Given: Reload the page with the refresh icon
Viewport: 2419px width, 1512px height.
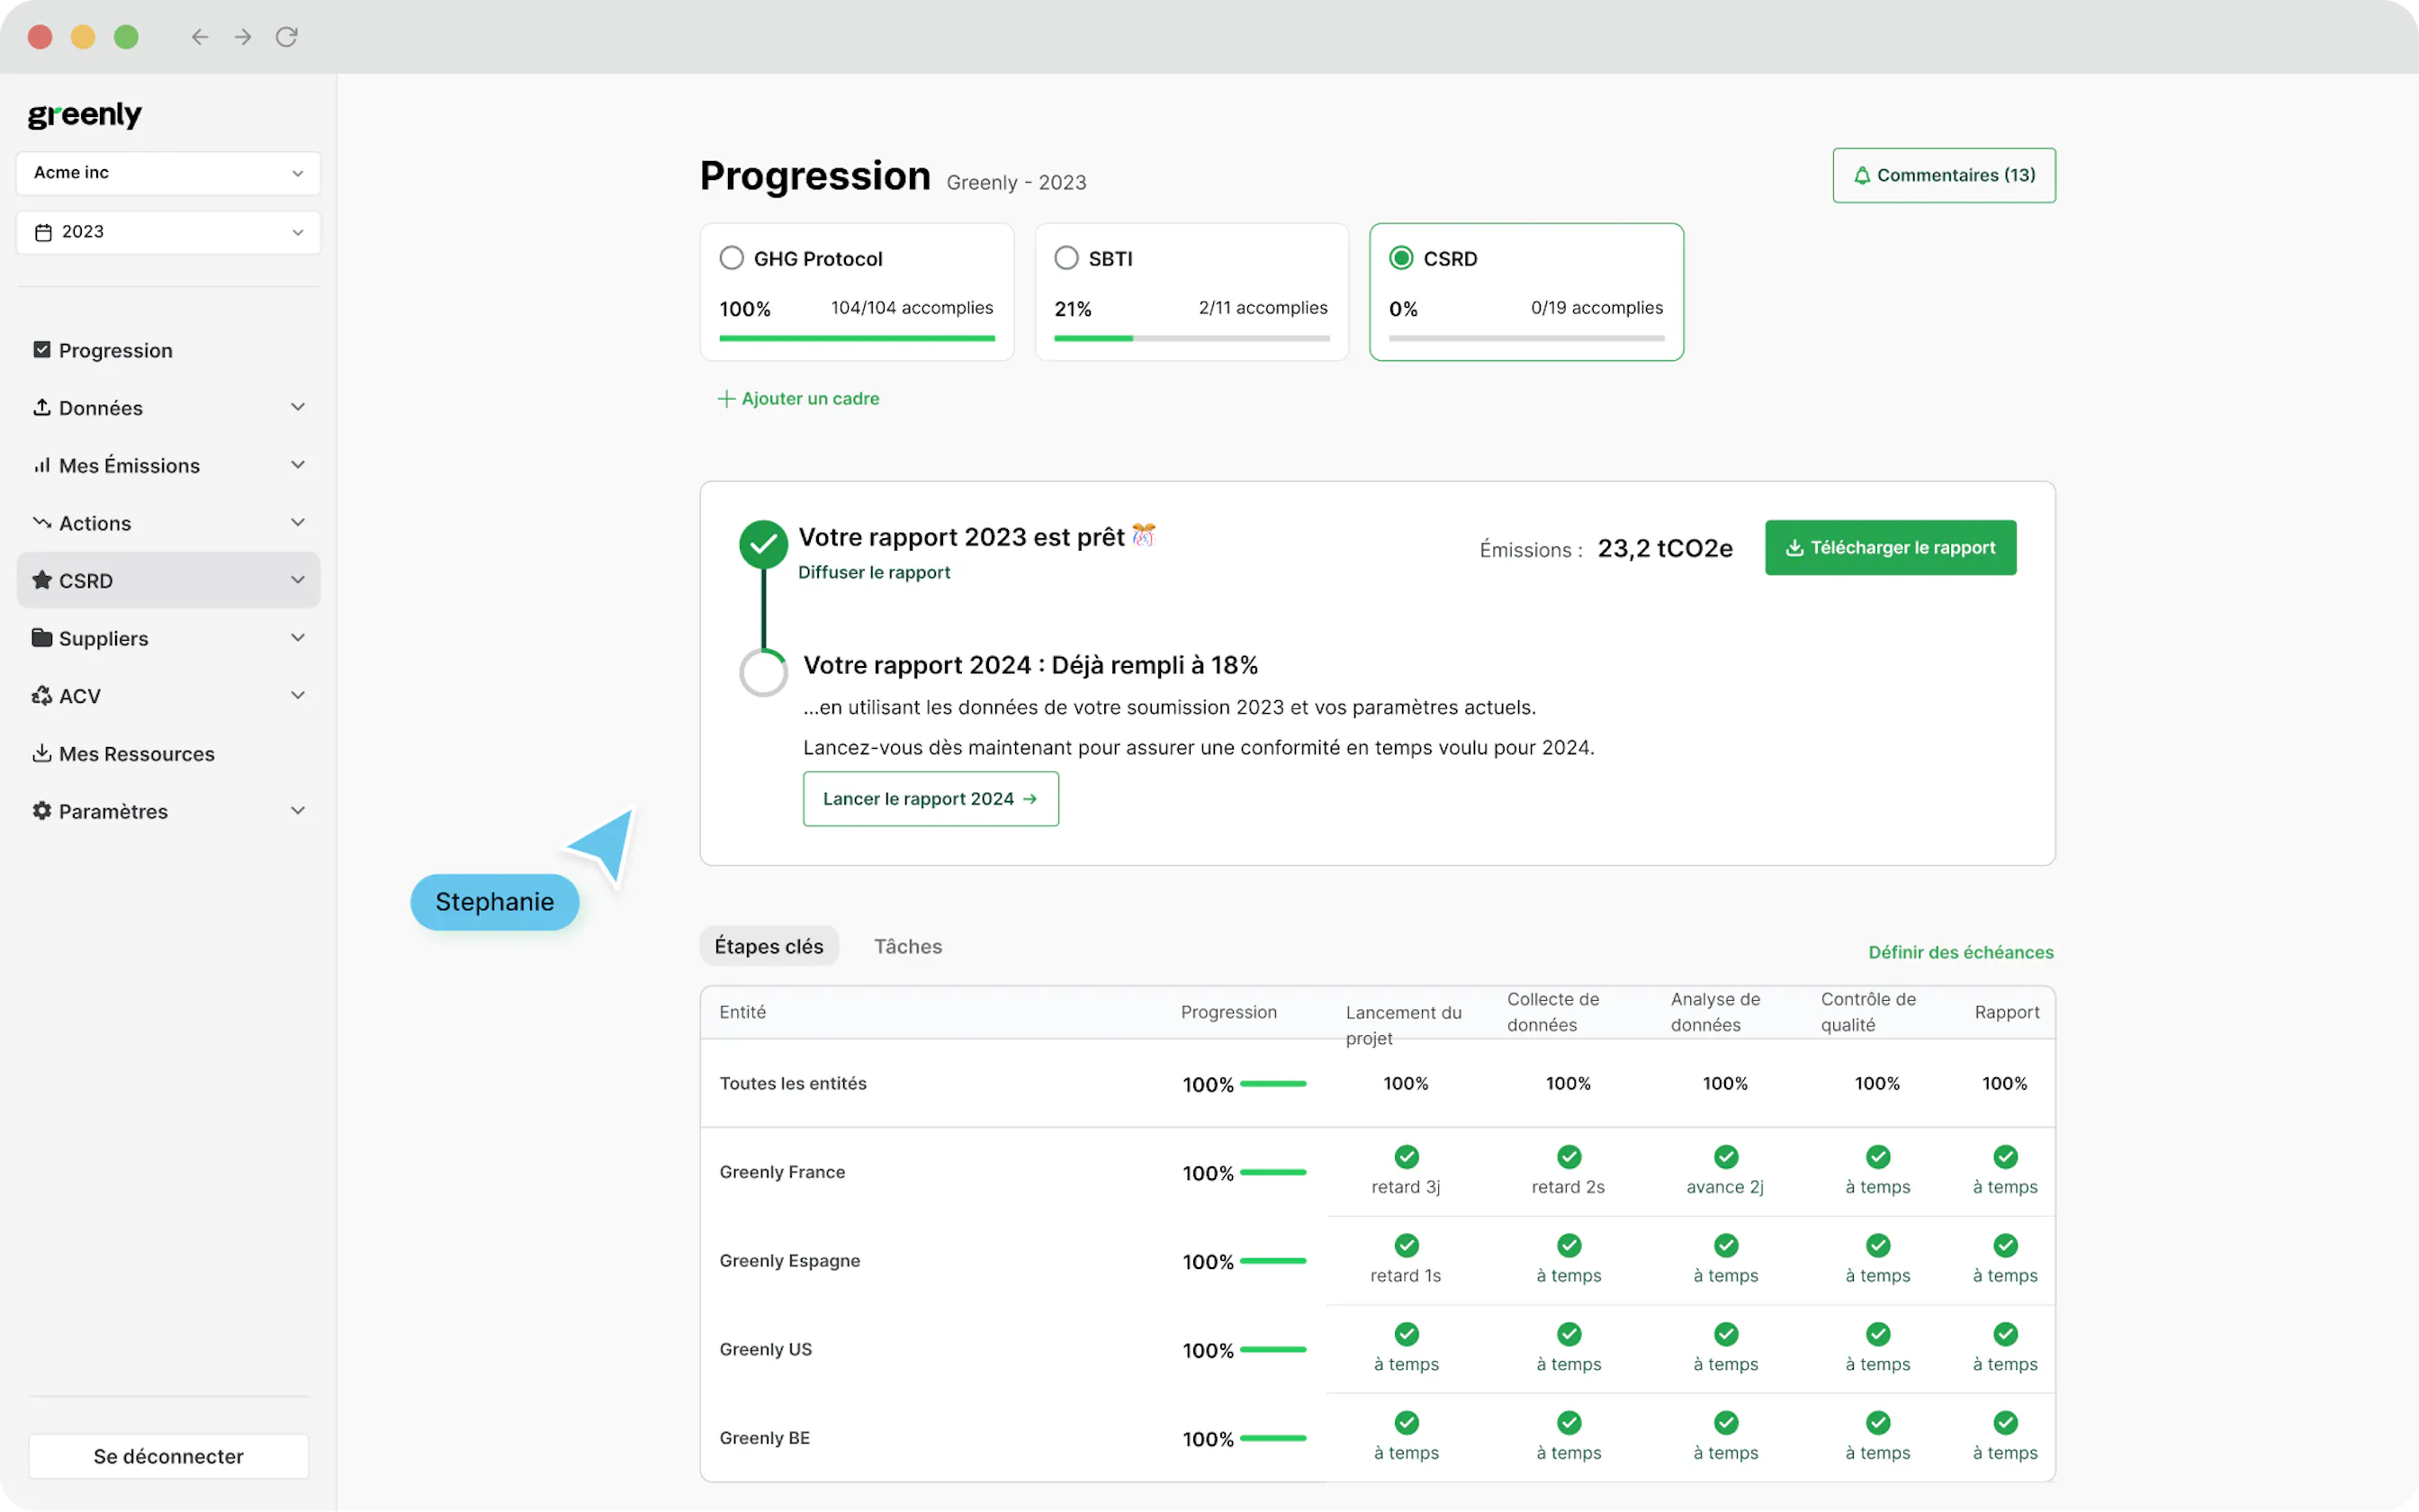Looking at the screenshot, I should pos(287,37).
